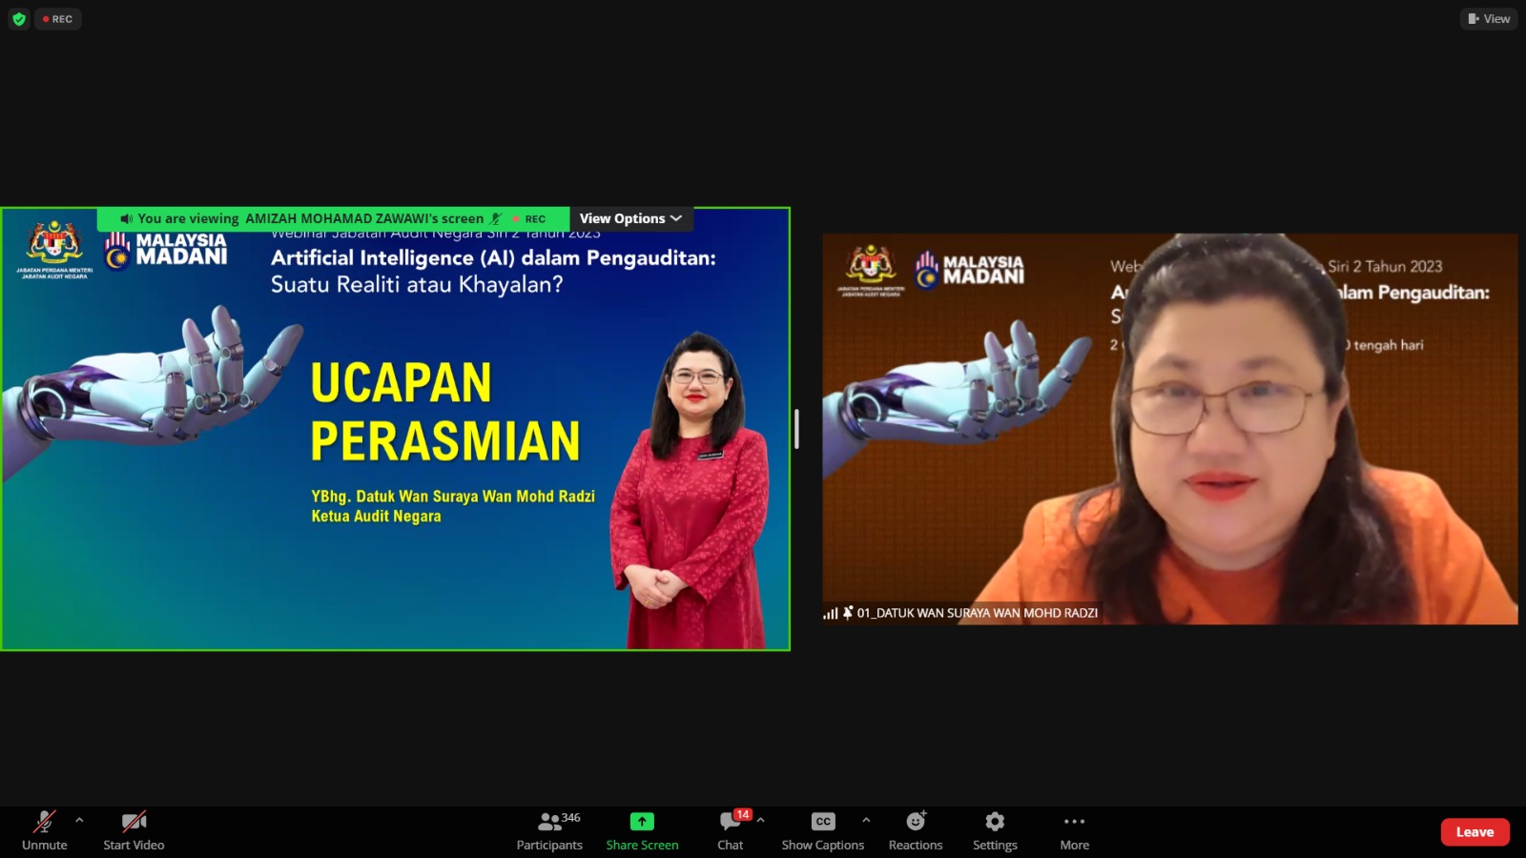Expand chat options arrow beside Chat
Screen dimensions: 1526x858
tap(760, 820)
